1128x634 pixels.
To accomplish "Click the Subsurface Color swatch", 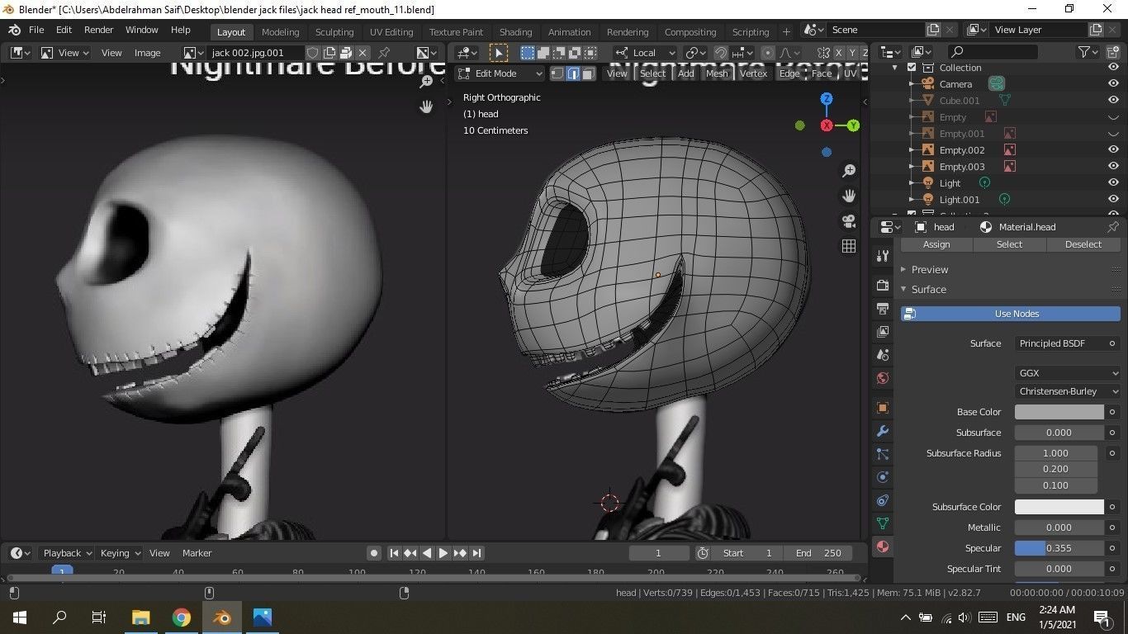I will click(x=1059, y=507).
